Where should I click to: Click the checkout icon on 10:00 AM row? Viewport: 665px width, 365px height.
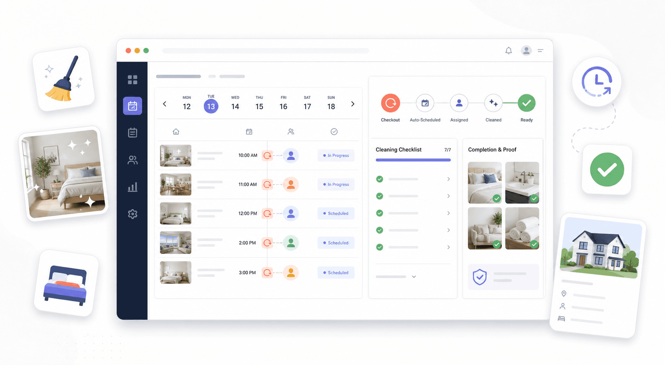coord(267,156)
